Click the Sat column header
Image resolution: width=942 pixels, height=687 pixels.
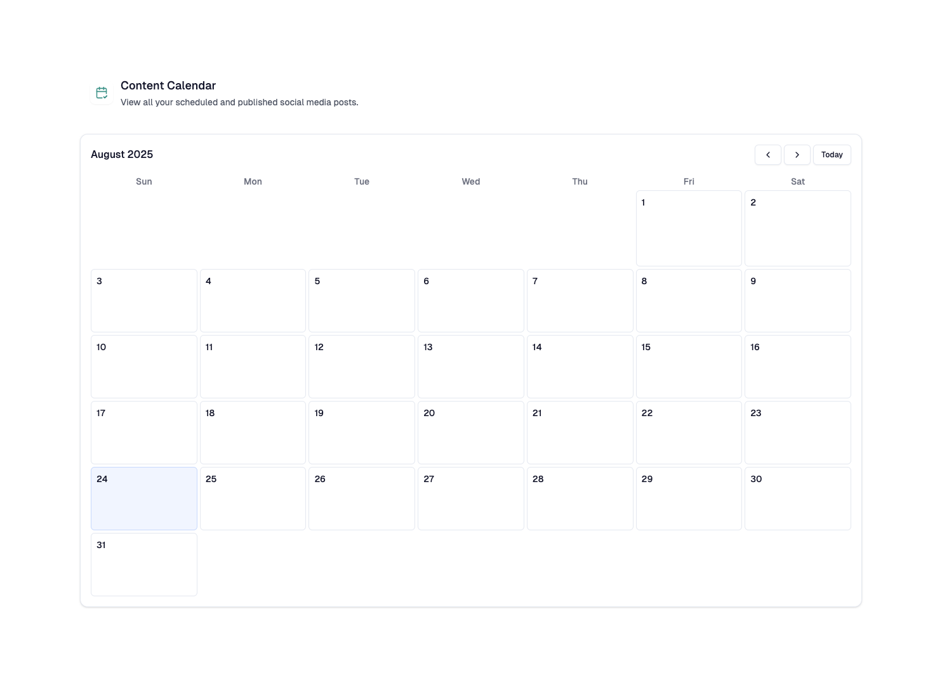(x=797, y=181)
